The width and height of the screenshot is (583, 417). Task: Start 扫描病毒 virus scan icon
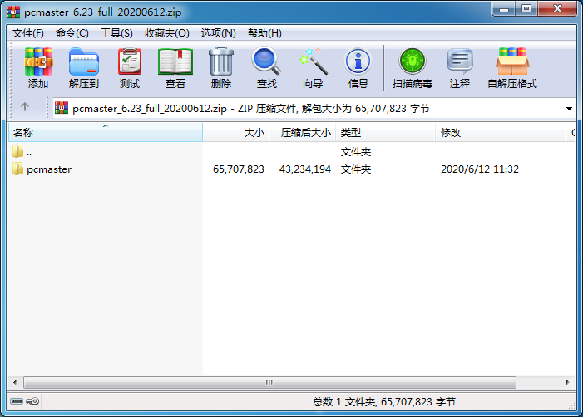[x=412, y=67]
